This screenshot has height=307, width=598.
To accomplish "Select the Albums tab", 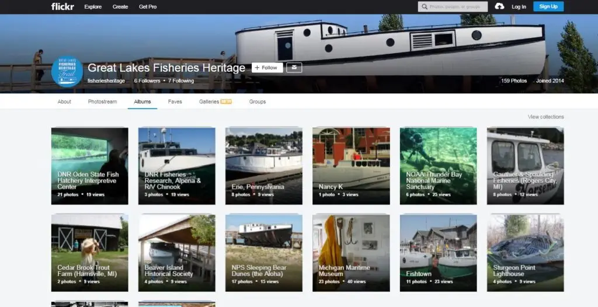I will coord(142,102).
